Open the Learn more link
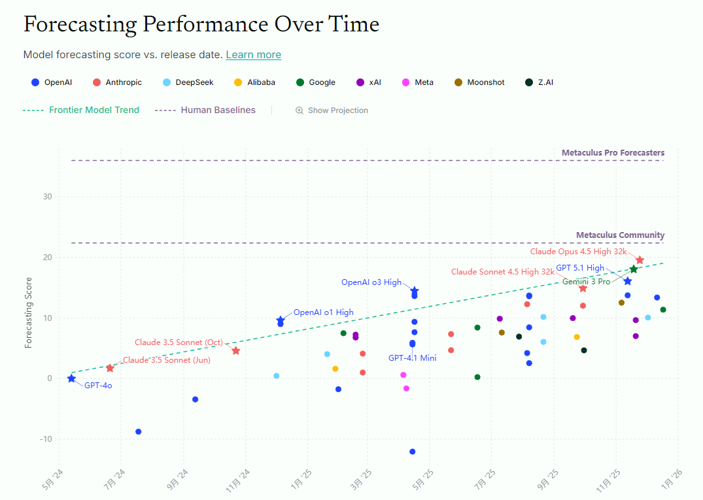703x500 pixels. [x=253, y=55]
